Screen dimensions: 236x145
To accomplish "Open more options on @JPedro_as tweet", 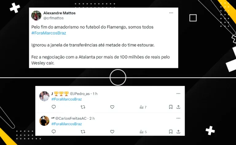I will click(178, 94).
